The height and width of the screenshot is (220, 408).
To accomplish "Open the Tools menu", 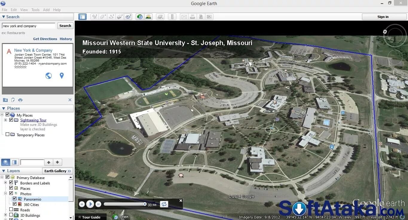I will click(x=36, y=10).
